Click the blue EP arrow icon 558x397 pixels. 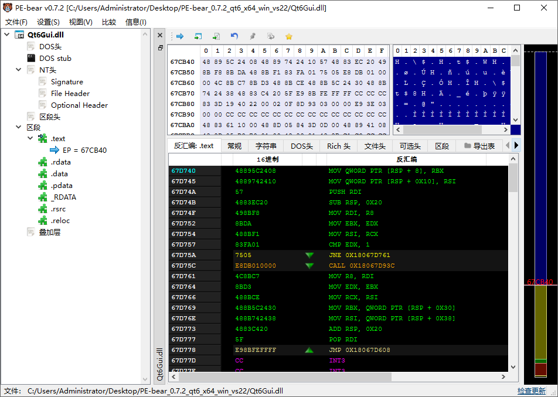tap(55, 150)
